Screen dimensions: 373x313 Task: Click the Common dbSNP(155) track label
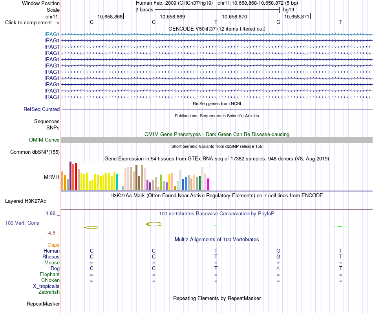(x=35, y=152)
